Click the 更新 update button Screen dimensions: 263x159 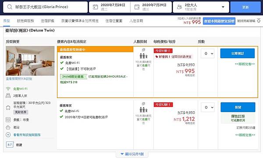click(245, 7)
